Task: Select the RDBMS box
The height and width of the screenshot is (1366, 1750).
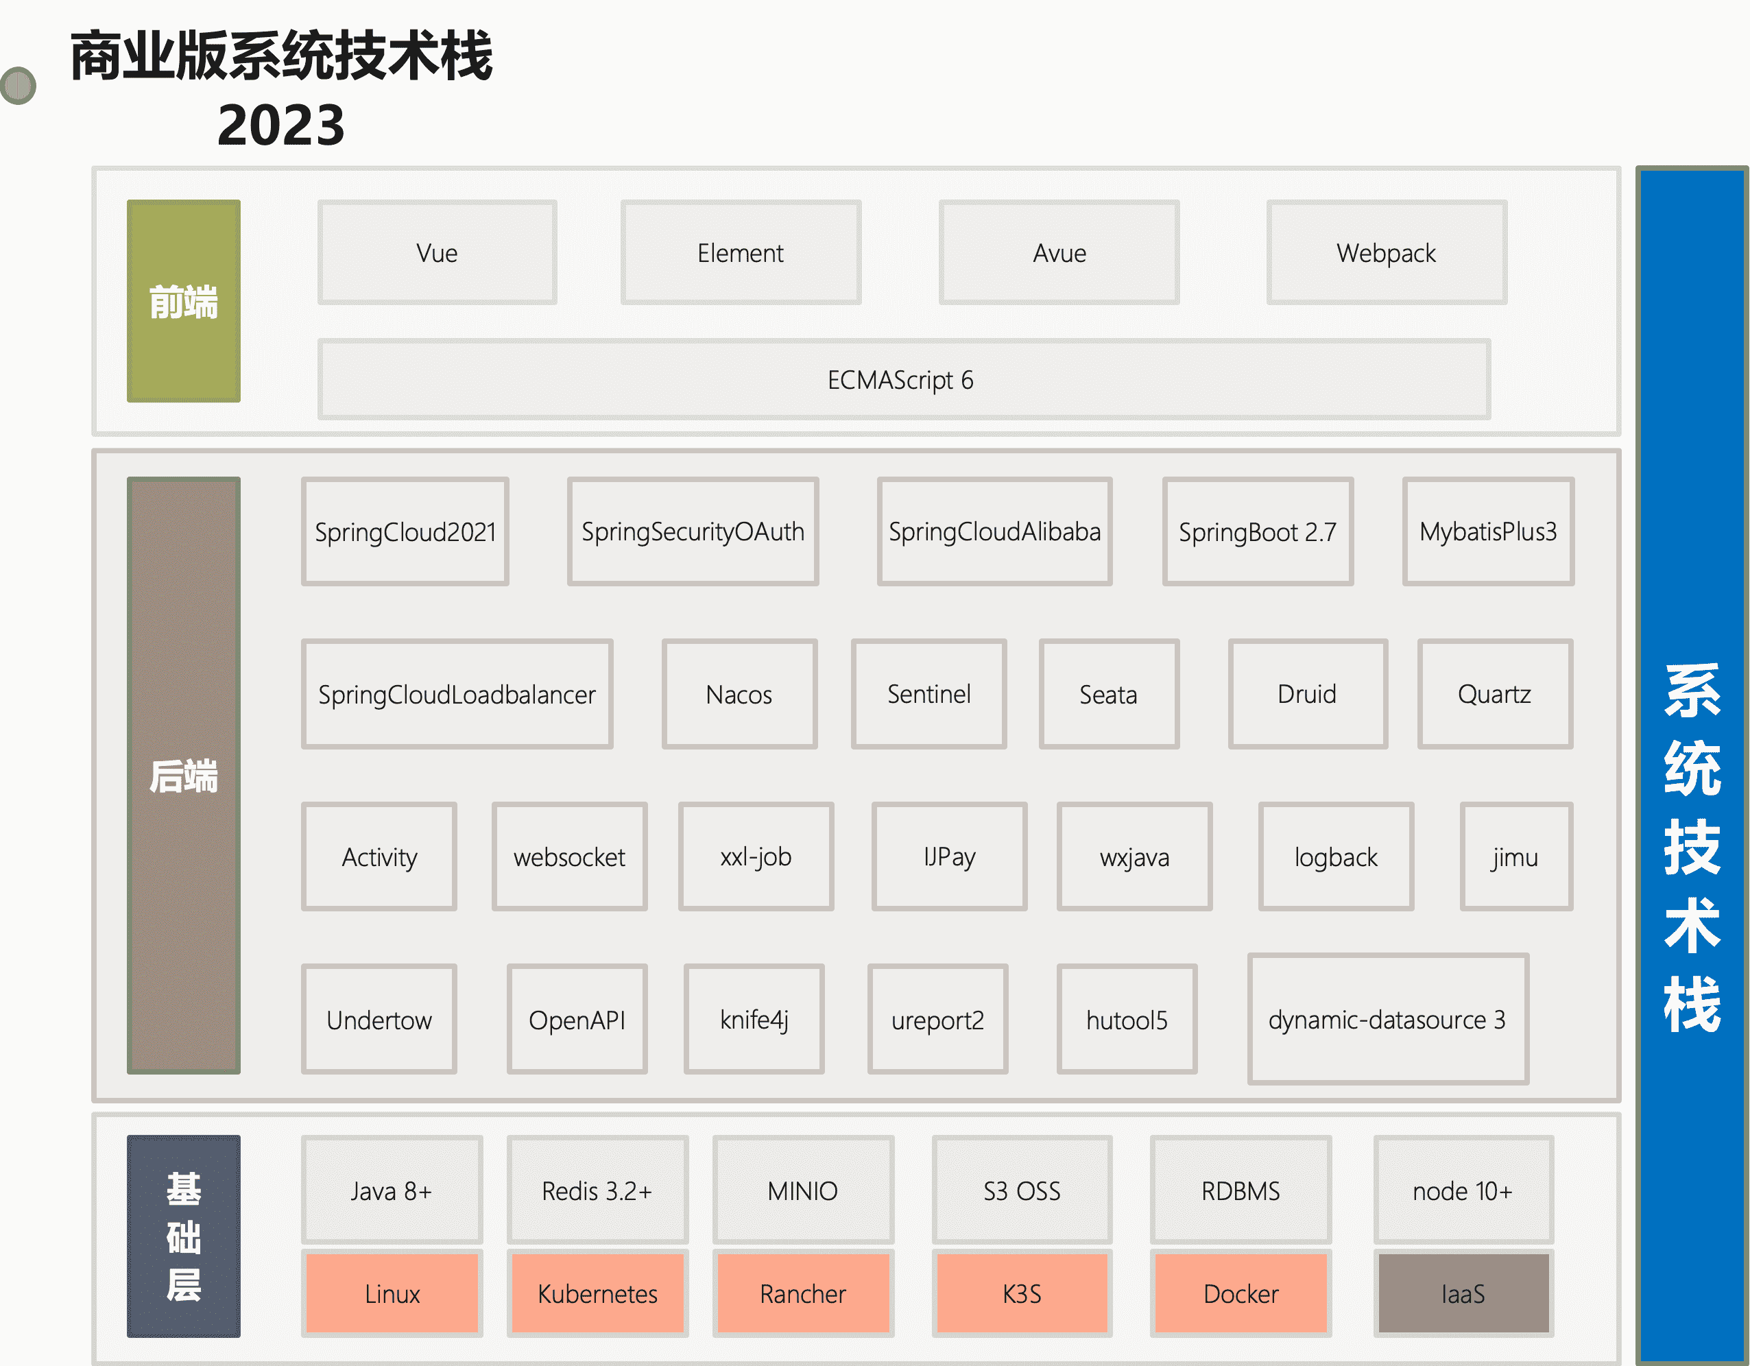Action: (1240, 1190)
